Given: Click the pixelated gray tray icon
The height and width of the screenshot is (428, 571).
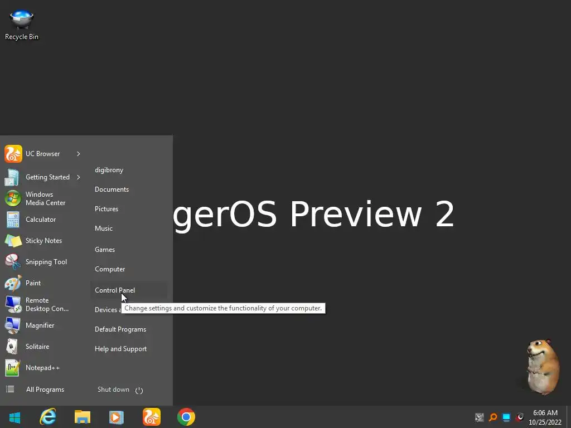Looking at the screenshot, I should click(x=479, y=417).
